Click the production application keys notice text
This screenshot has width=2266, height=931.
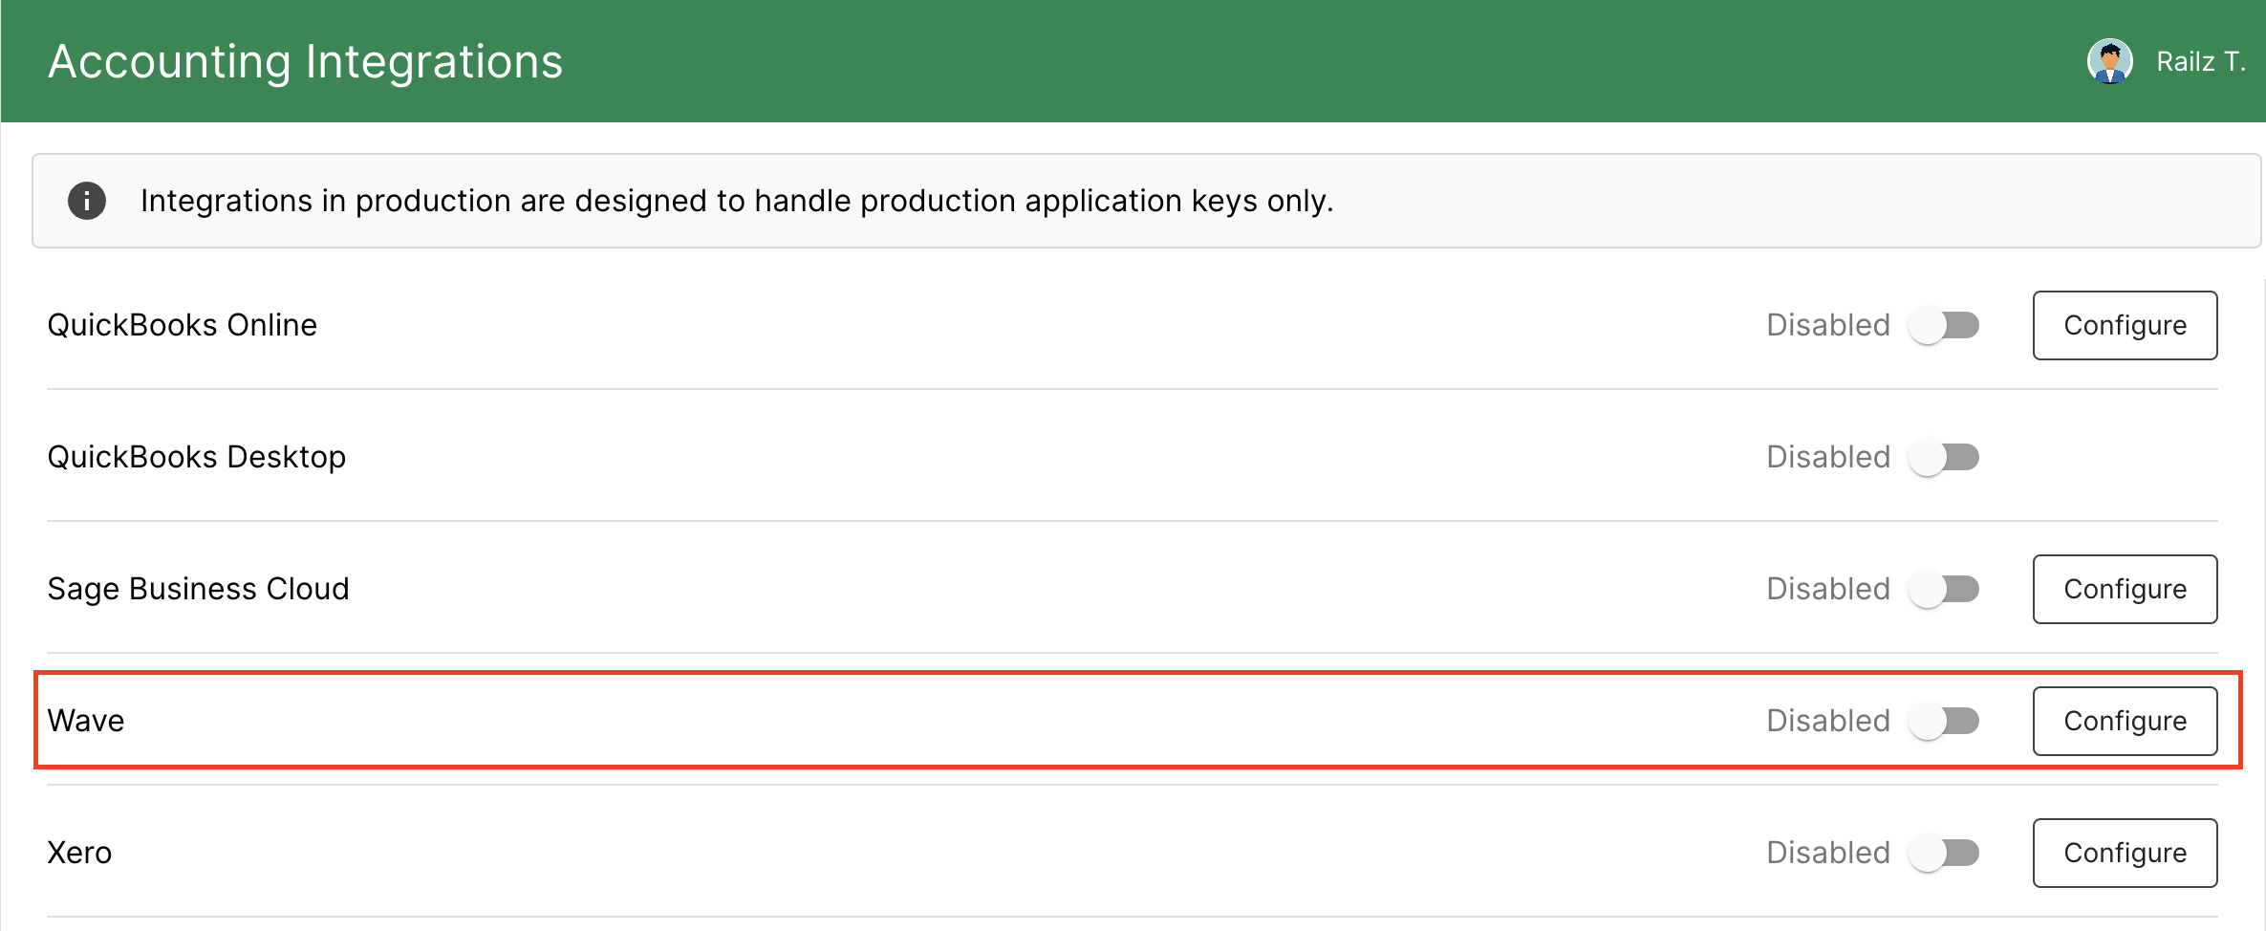(737, 201)
